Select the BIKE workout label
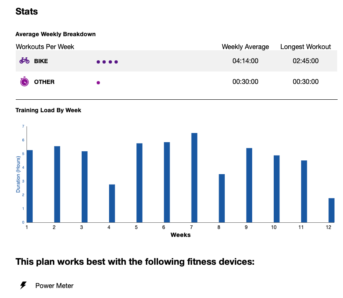This screenshot has width=343, height=298. pos(41,61)
